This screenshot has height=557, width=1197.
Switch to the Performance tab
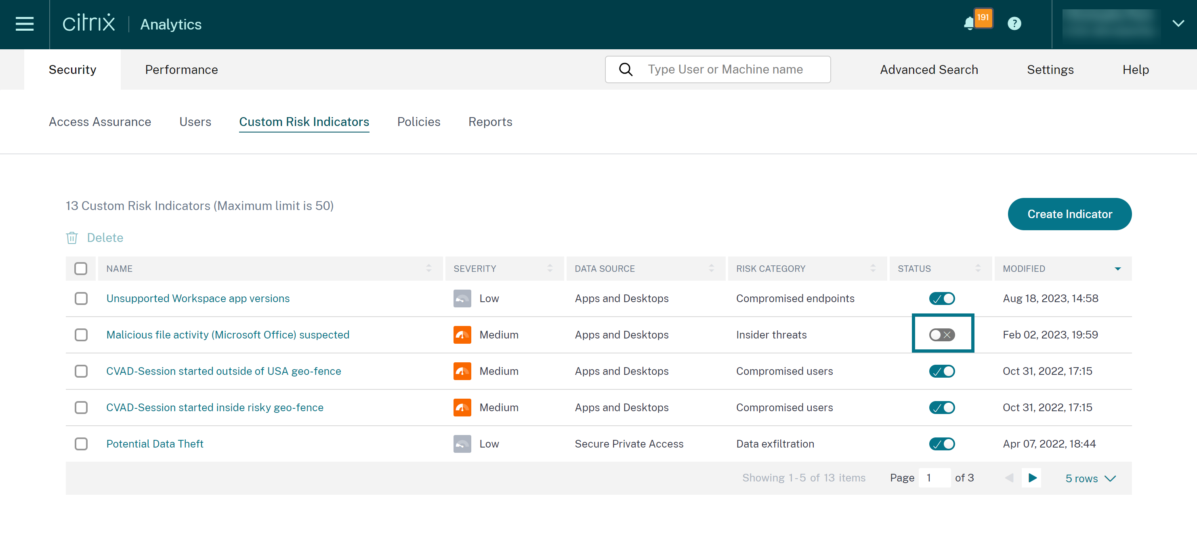pyautogui.click(x=181, y=70)
